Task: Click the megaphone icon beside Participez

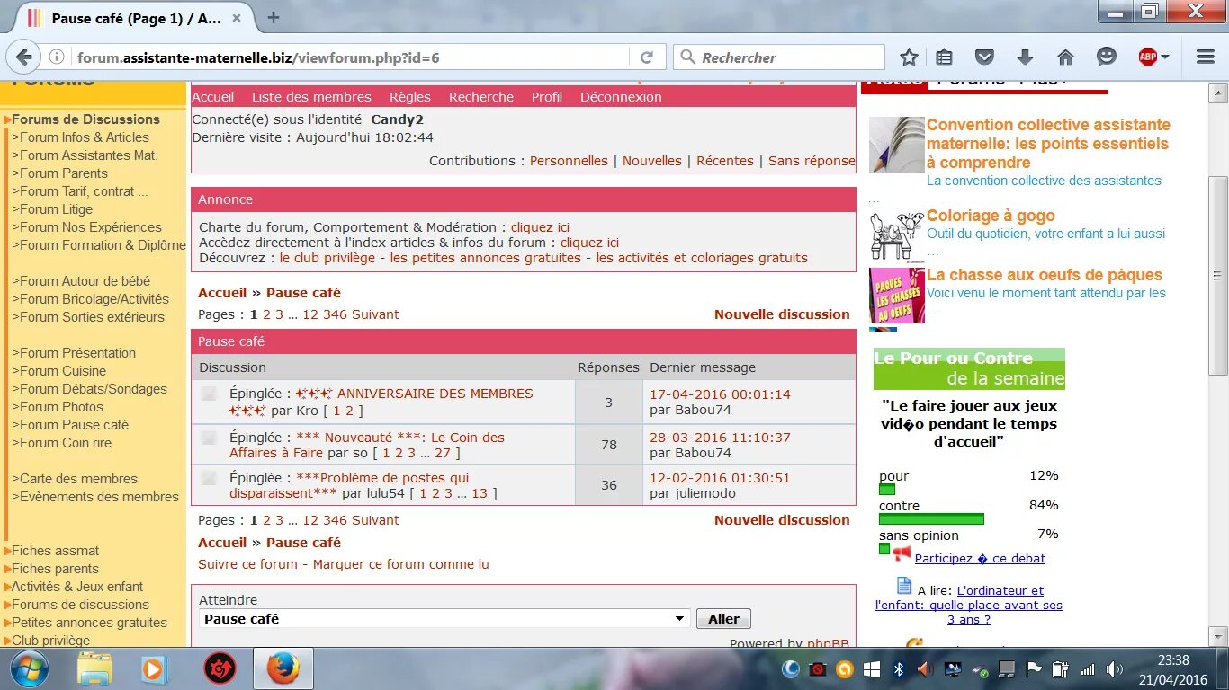Action: [902, 553]
